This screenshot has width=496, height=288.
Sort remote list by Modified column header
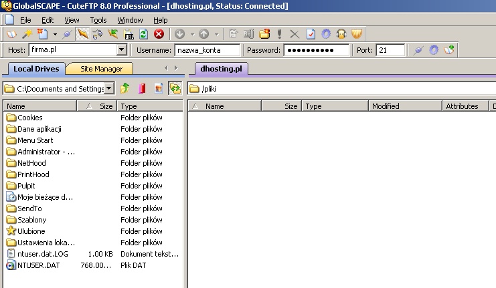(x=405, y=106)
